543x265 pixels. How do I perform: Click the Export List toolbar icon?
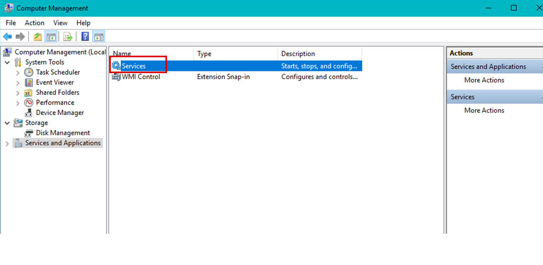[68, 37]
